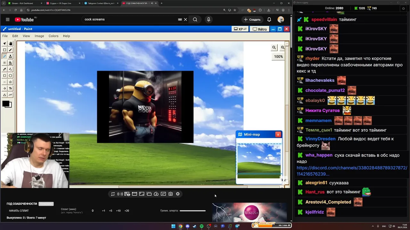Open the gear settings in player toolbar
Viewport: 410px width, 230px height.
click(178, 194)
